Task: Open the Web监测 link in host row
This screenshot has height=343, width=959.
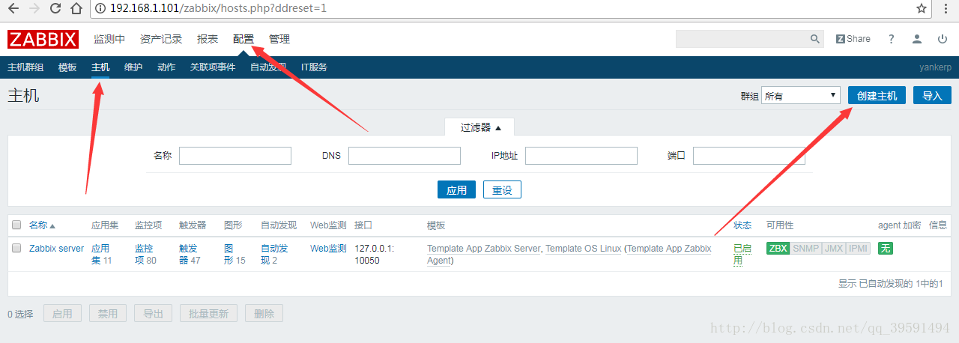Action: pos(328,248)
